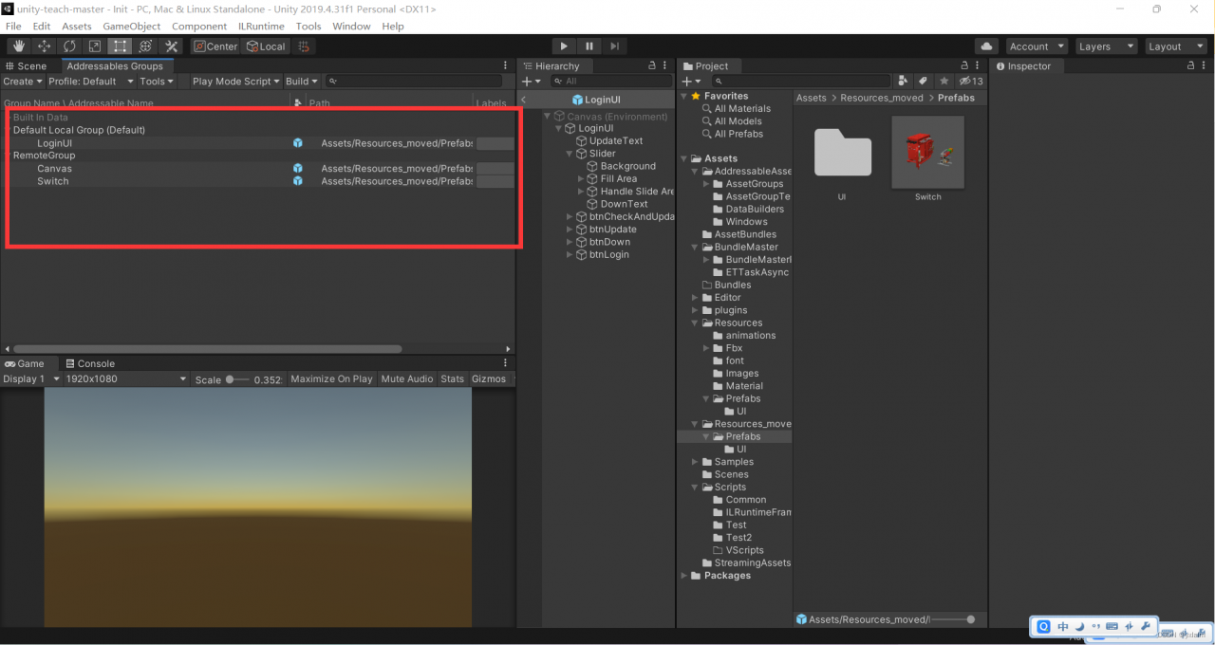Toggle pivot mode Center button
Viewport: 1215px width, 645px height.
tap(215, 46)
